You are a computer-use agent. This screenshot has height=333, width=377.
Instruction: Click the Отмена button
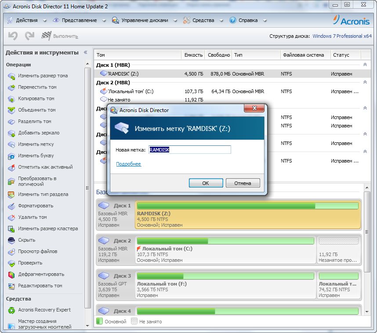[x=243, y=183]
